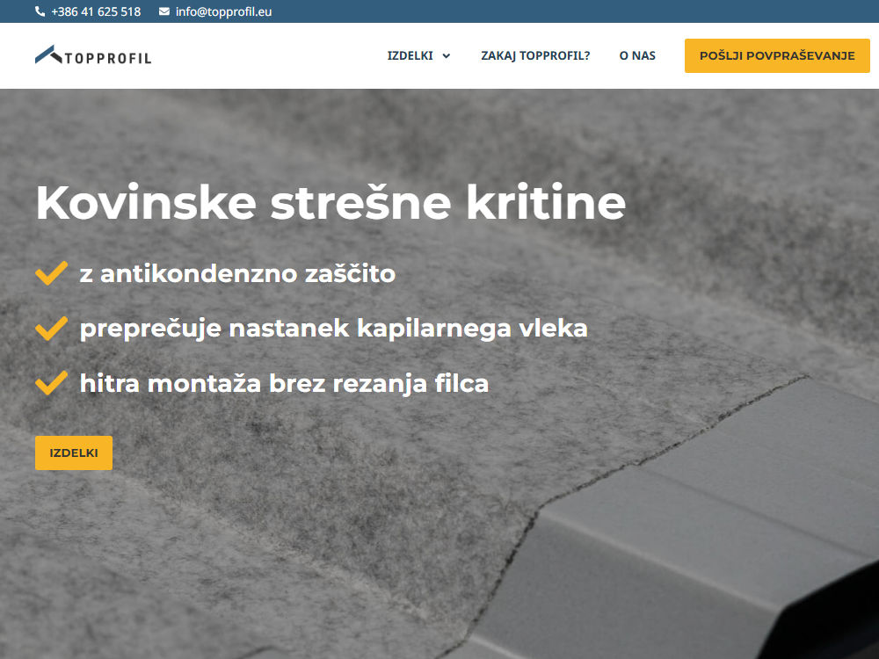The image size is (879, 659).
Task: Call the number +386 41 625 518
Action: [x=96, y=11]
